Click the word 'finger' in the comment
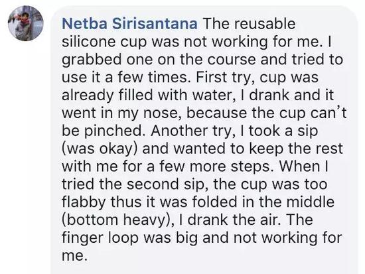Image resolution: width=365 pixels, height=274 pixels. point(83,238)
